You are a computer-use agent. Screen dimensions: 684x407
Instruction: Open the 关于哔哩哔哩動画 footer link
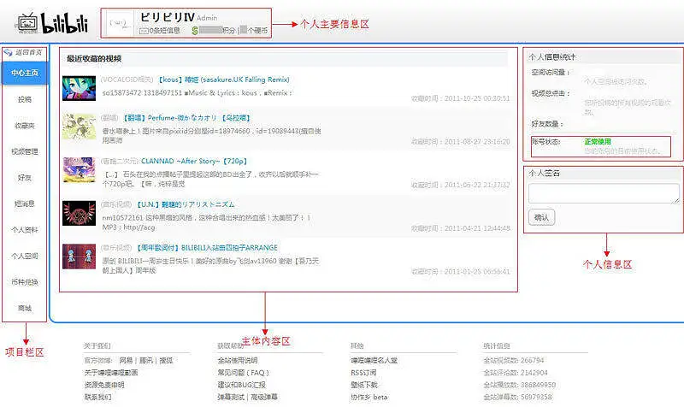tap(111, 373)
